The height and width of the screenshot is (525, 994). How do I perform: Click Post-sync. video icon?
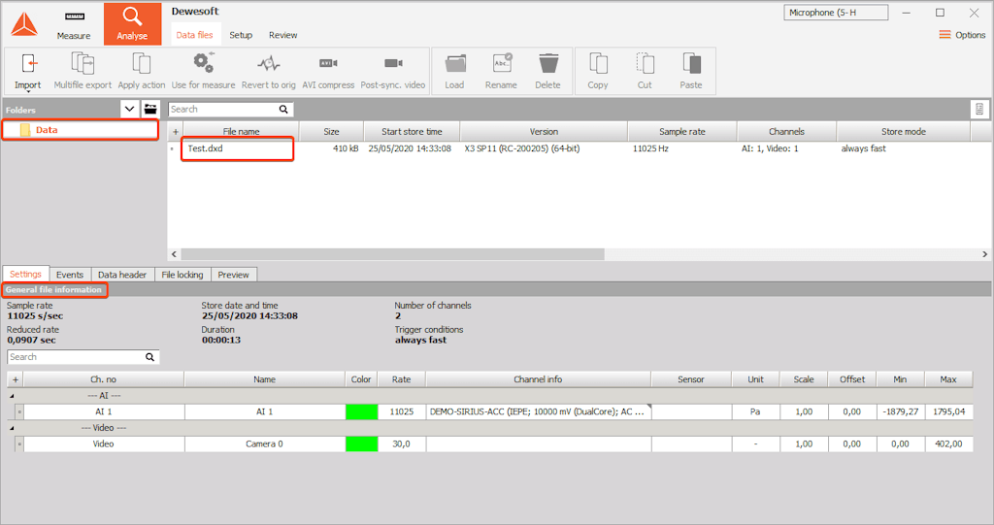tap(393, 71)
